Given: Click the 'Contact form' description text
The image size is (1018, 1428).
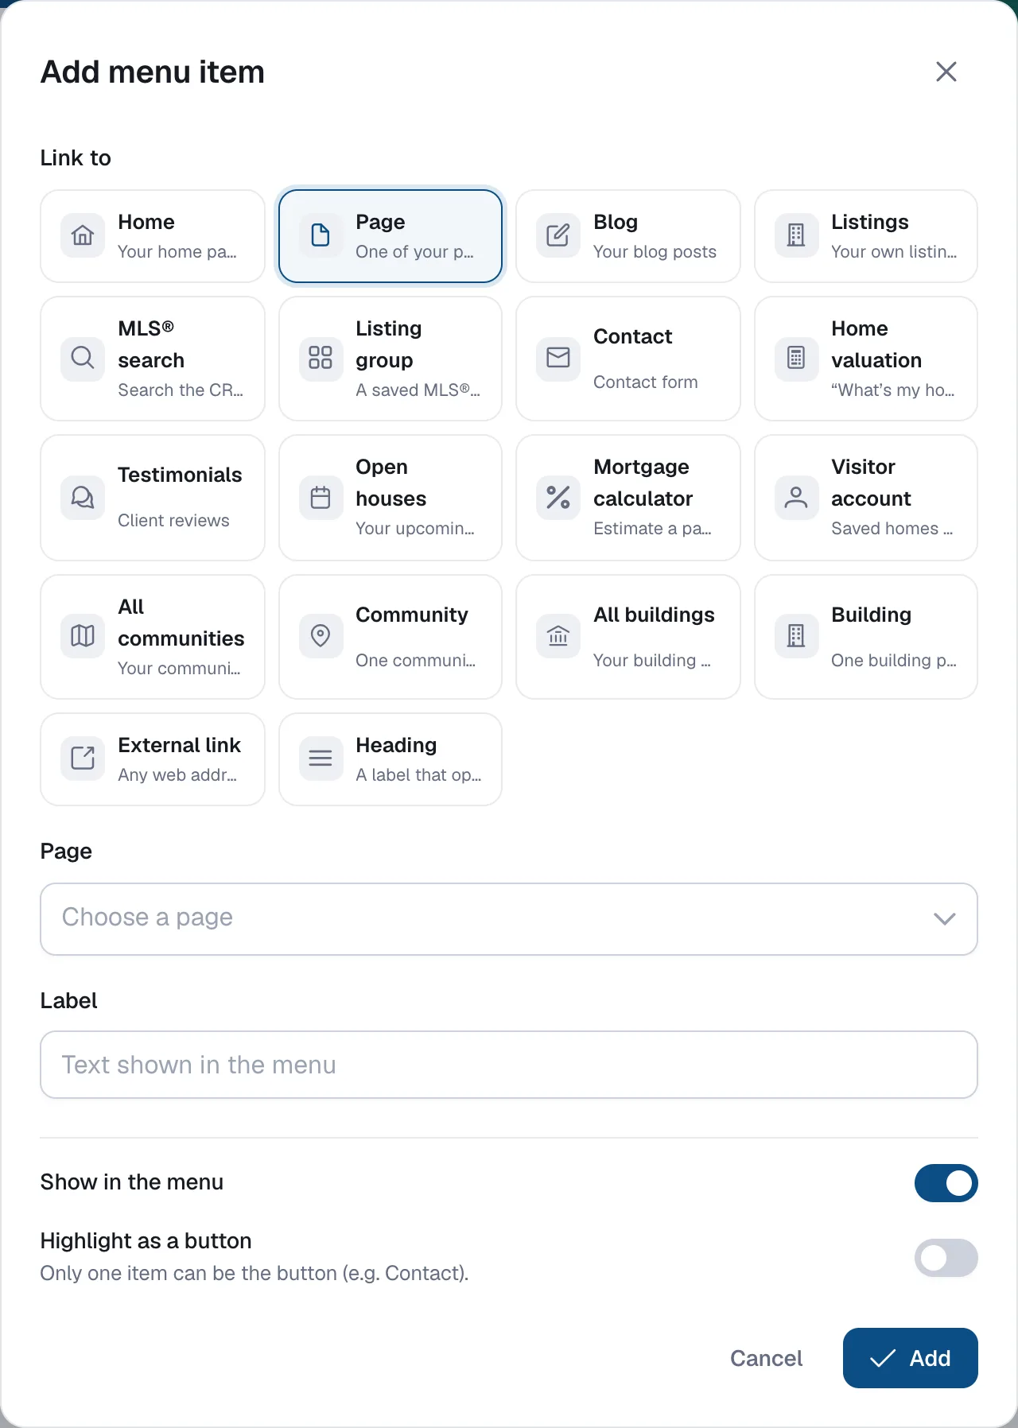Looking at the screenshot, I should pyautogui.click(x=646, y=382).
